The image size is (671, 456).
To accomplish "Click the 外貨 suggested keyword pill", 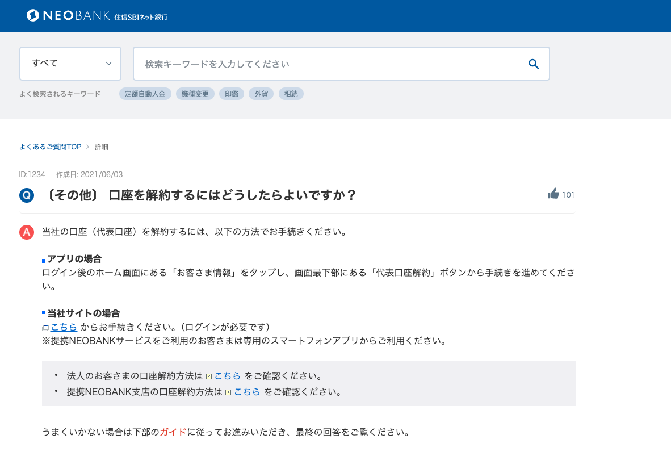I will tap(261, 93).
